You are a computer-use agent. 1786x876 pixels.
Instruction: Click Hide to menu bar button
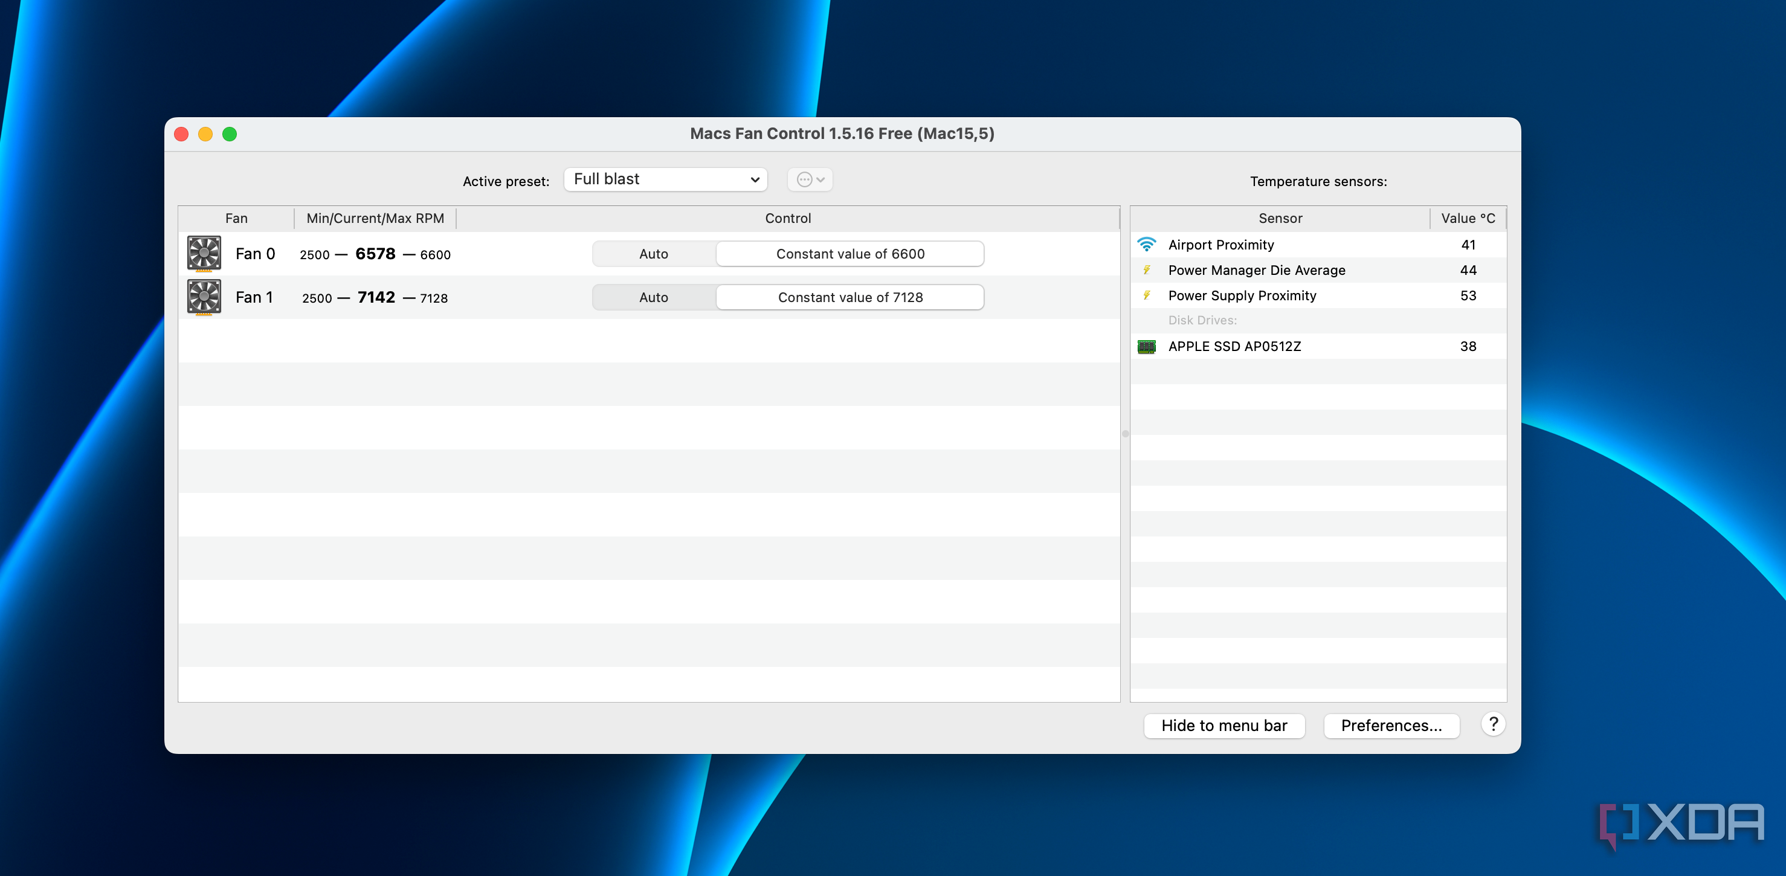(x=1223, y=726)
